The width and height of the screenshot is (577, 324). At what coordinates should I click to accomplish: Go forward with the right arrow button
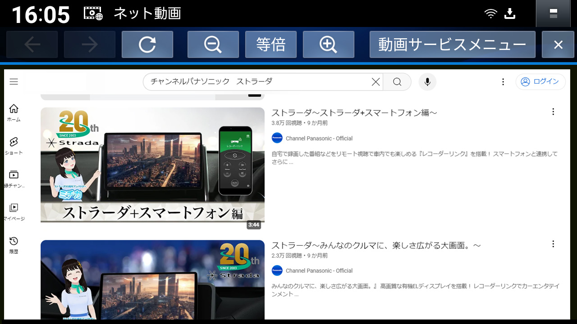tap(90, 45)
